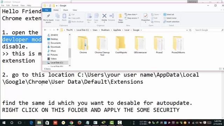Open Firefox from the taskbar
Screen dimensions: 224x126
(x=79, y=123)
